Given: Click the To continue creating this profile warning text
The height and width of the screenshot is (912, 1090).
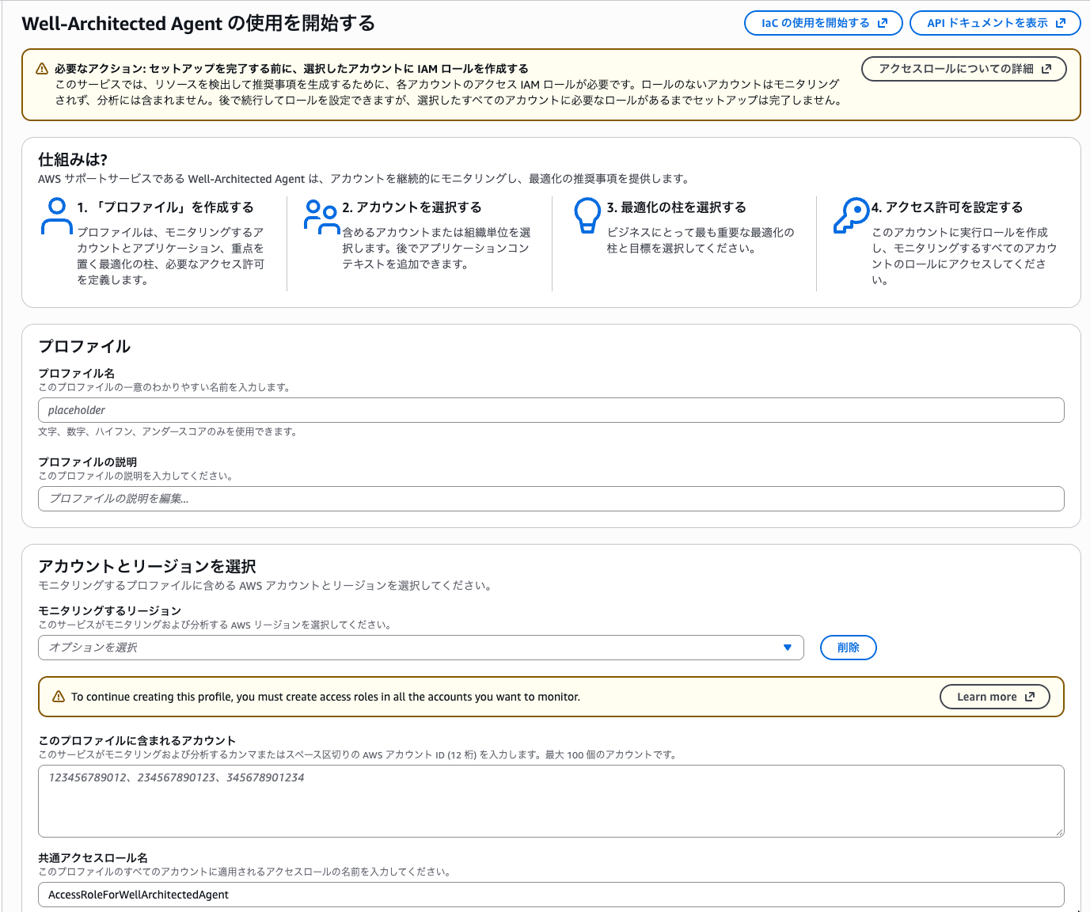Looking at the screenshot, I should 325,697.
